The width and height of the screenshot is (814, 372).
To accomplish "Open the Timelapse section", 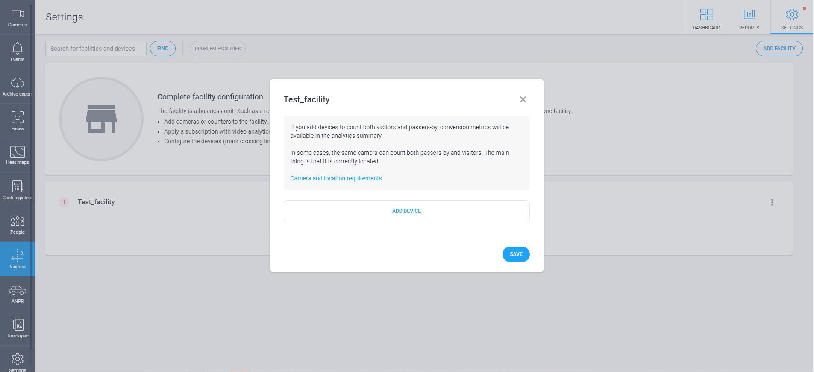I will (18, 328).
